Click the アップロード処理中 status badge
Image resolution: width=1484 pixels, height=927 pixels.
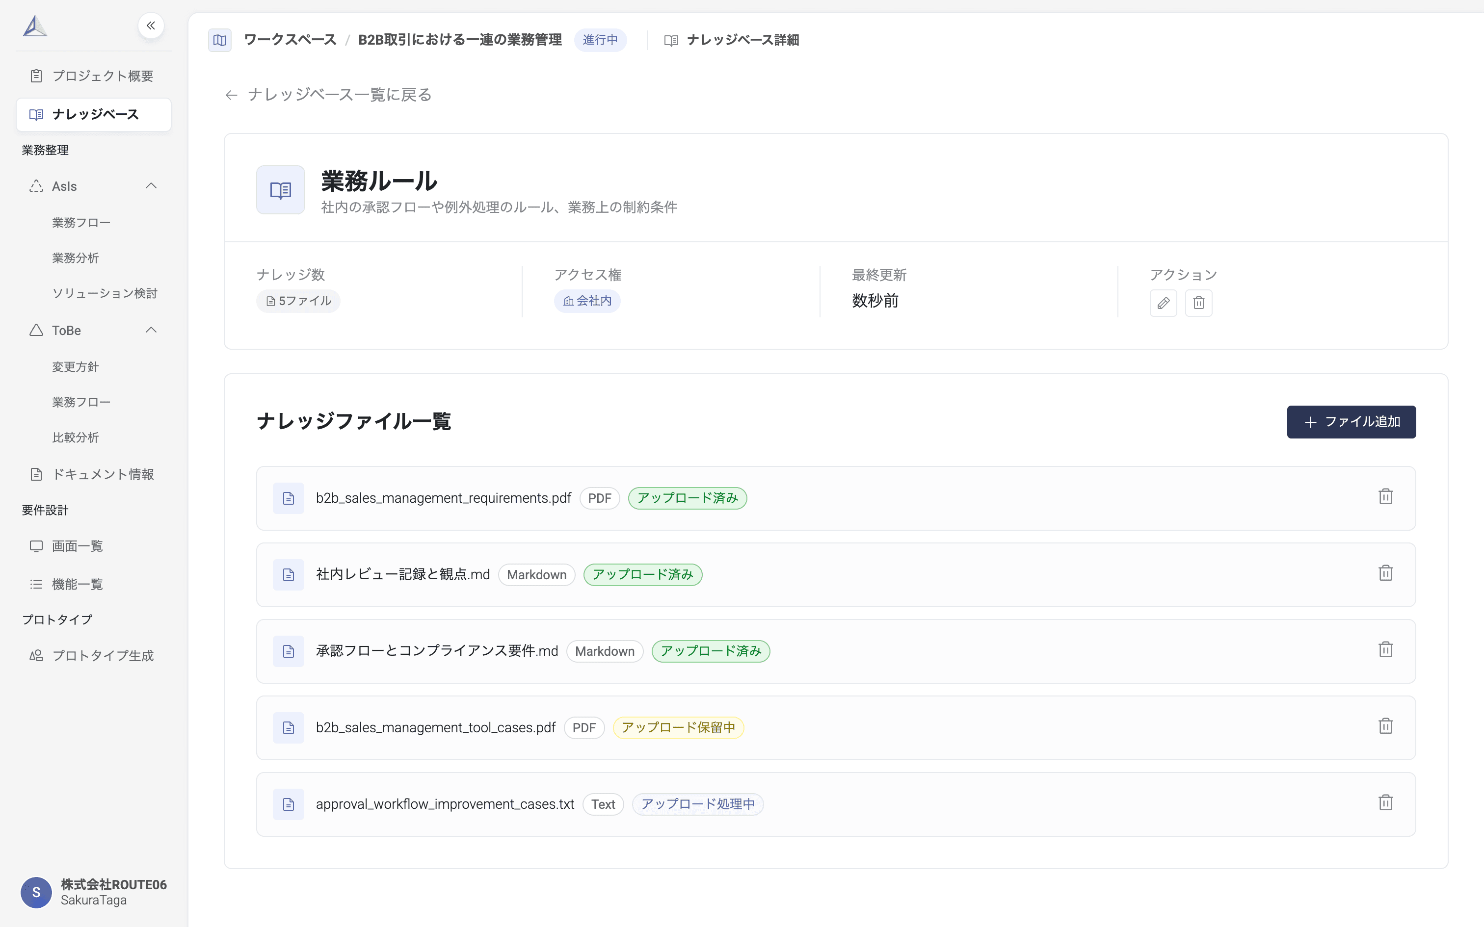tap(697, 804)
